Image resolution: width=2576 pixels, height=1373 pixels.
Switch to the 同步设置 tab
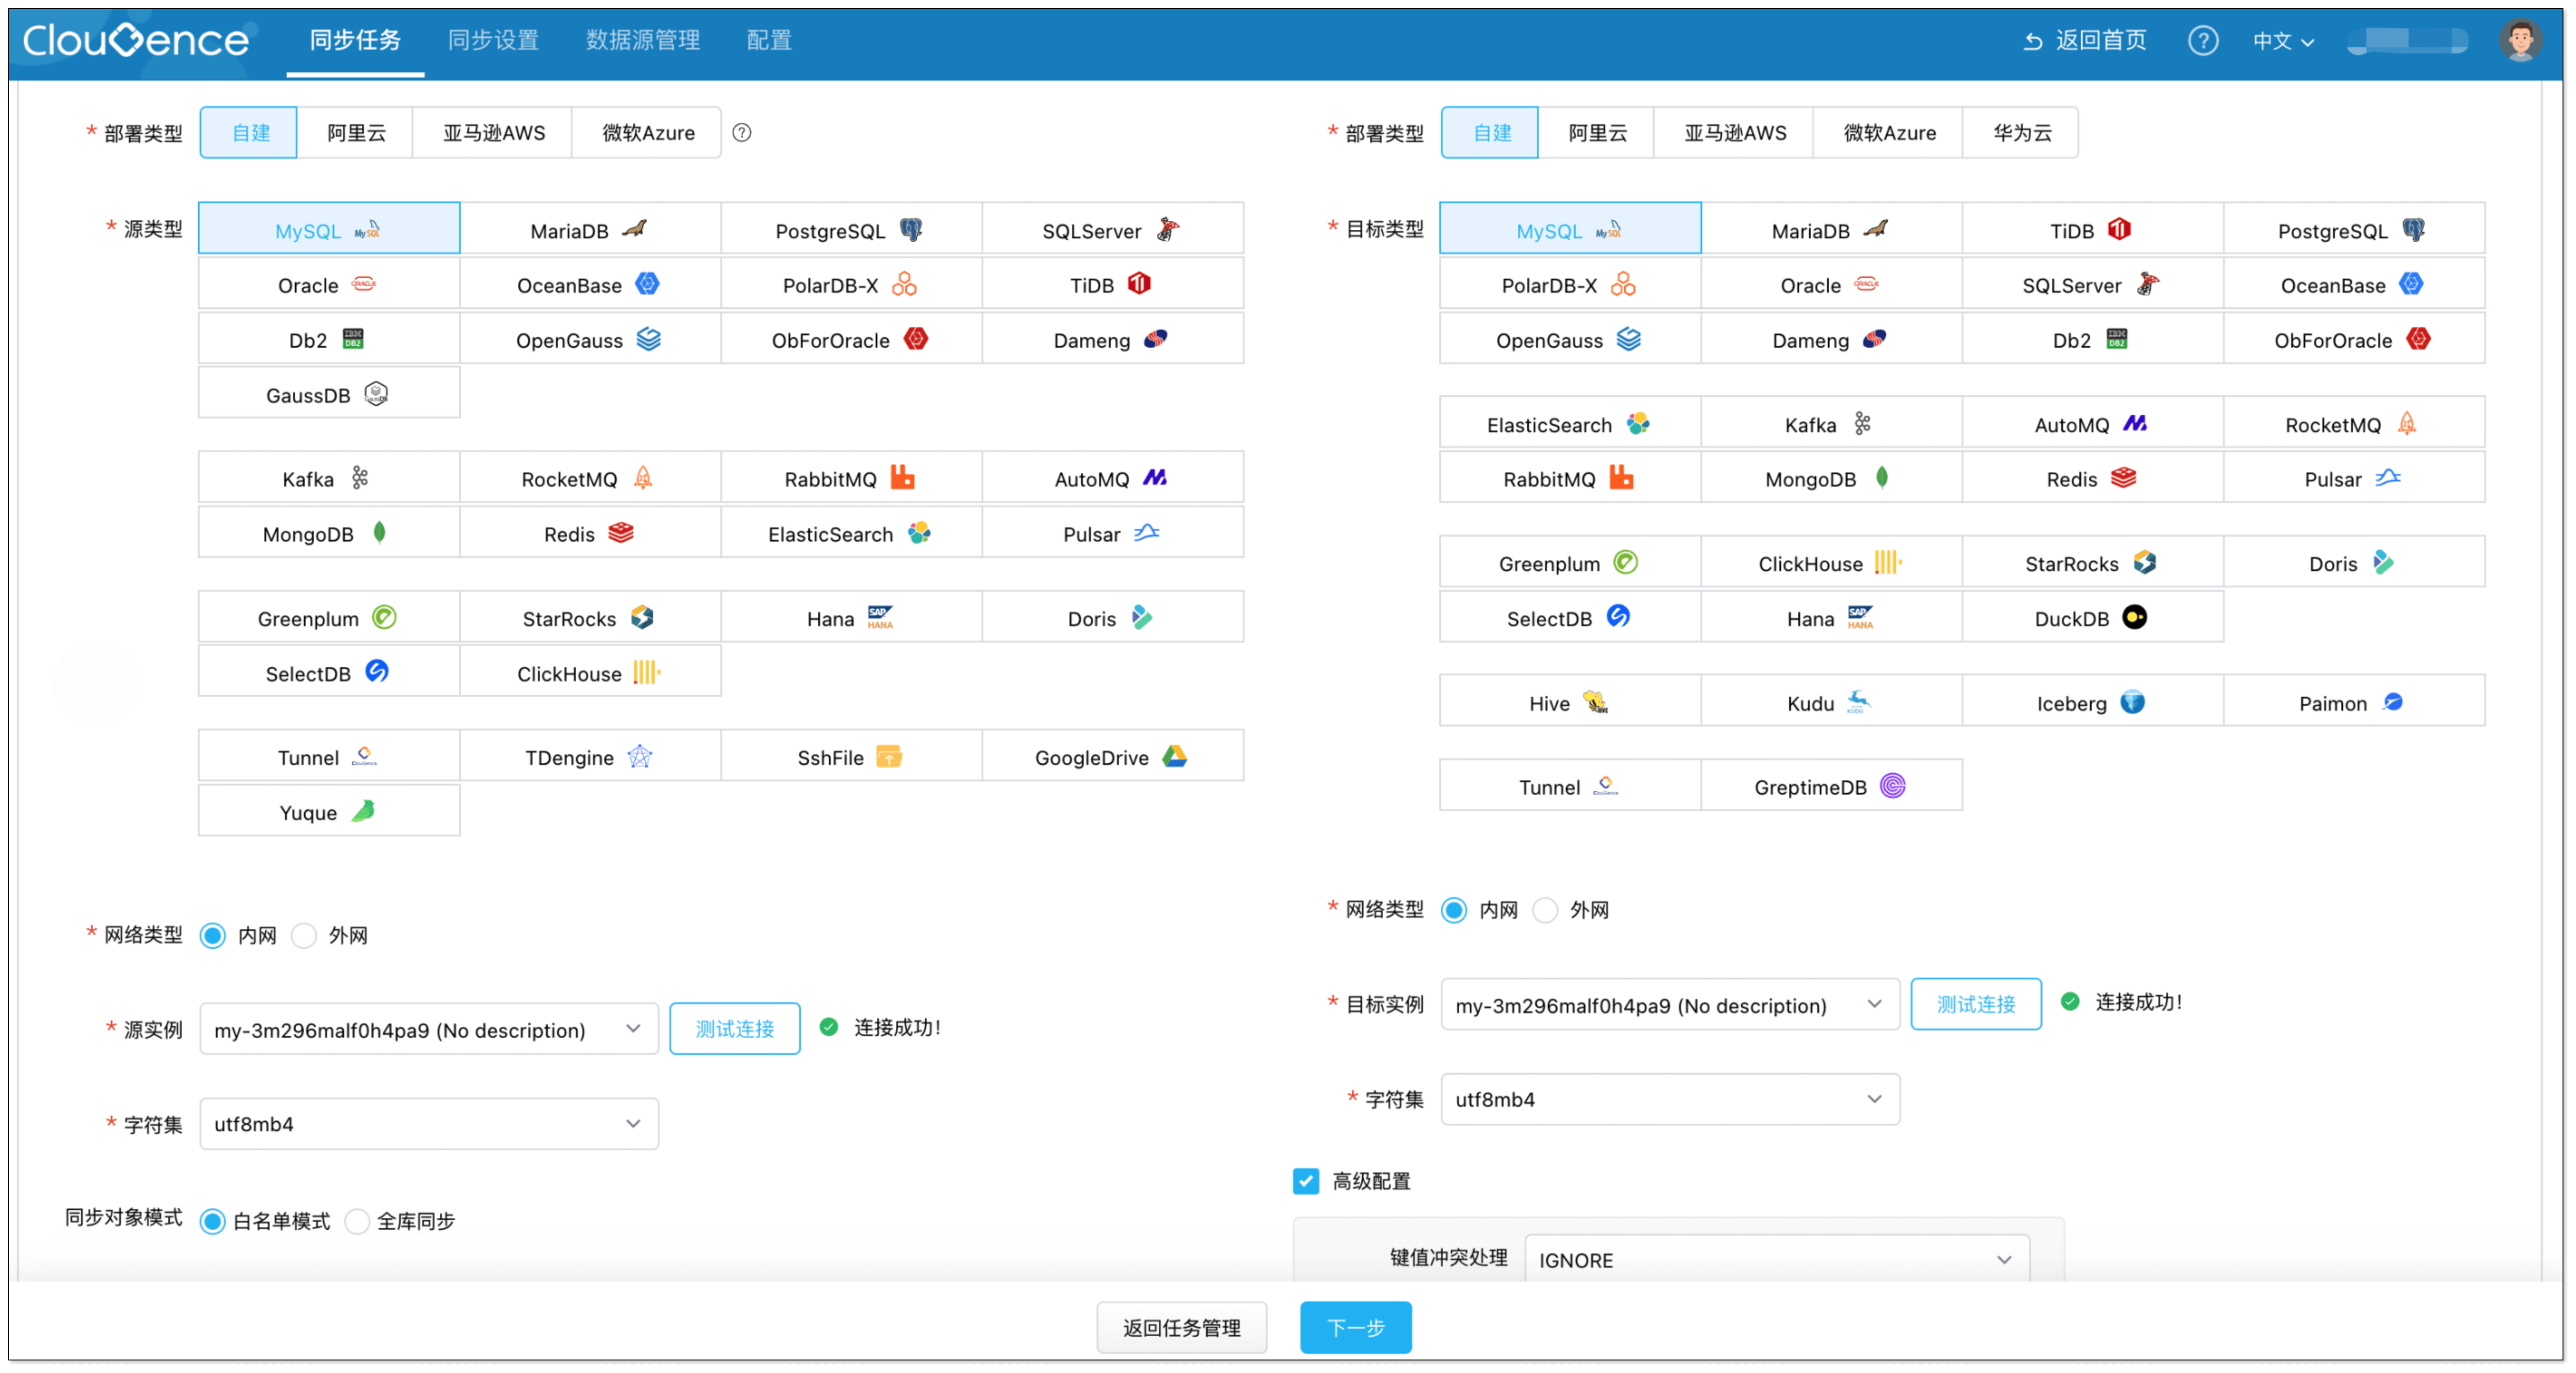click(493, 40)
